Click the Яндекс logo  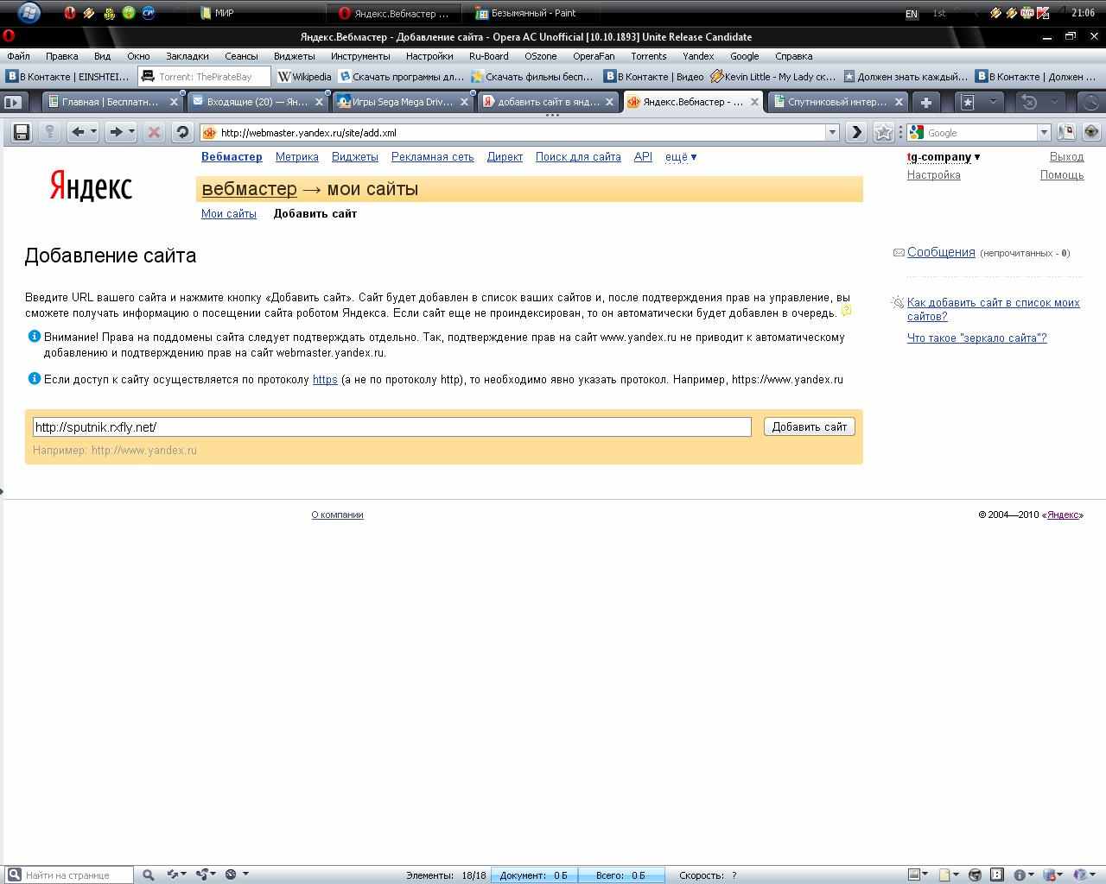coord(91,185)
